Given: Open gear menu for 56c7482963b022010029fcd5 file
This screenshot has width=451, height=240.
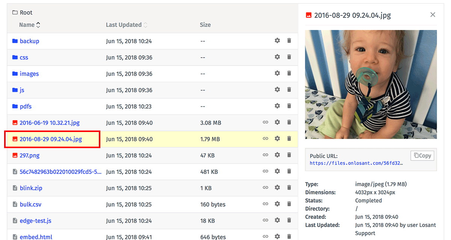Looking at the screenshot, I should coord(277,171).
